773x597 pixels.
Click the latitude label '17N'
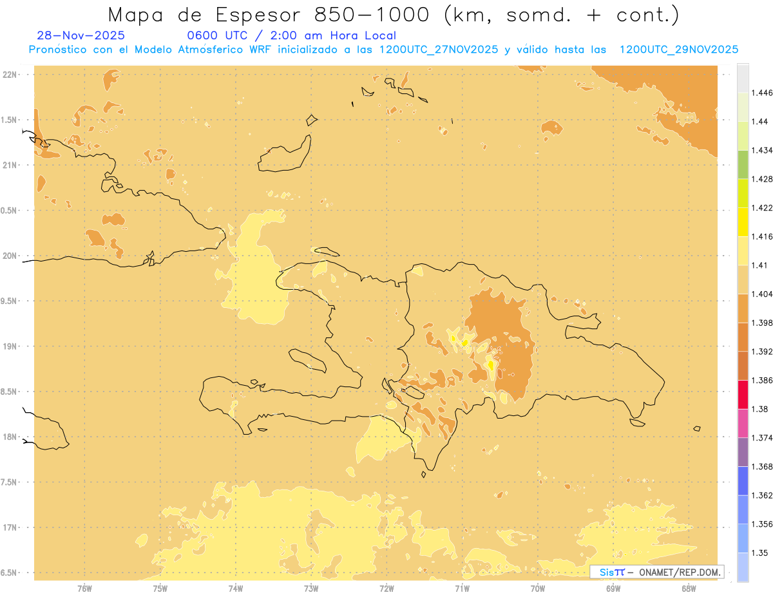[x=10, y=527]
